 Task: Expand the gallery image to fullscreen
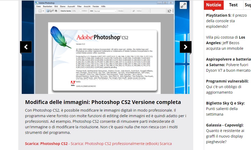(183, 6)
